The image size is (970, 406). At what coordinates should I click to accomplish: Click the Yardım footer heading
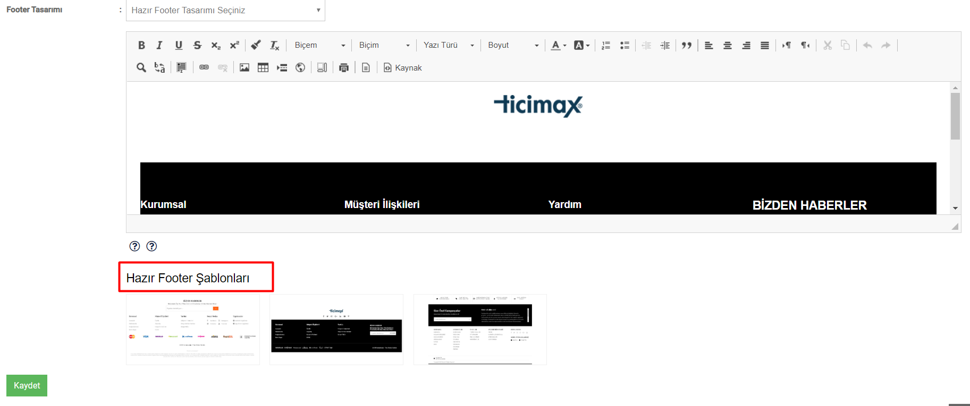[565, 204]
